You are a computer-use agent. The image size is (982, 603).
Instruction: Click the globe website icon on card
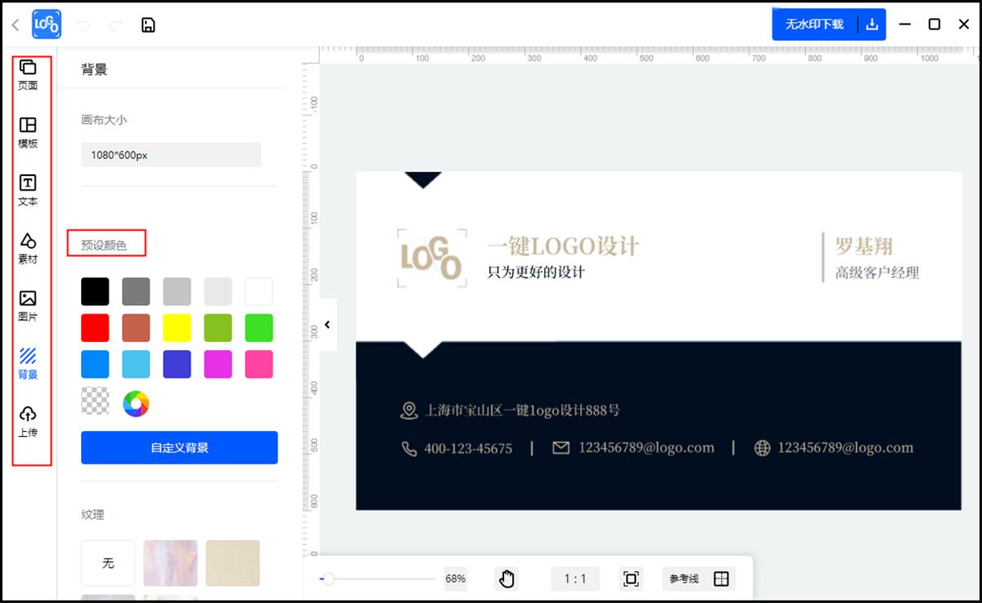[762, 448]
